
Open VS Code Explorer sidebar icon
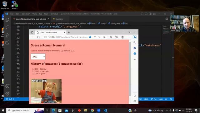click(x=7, y=20)
